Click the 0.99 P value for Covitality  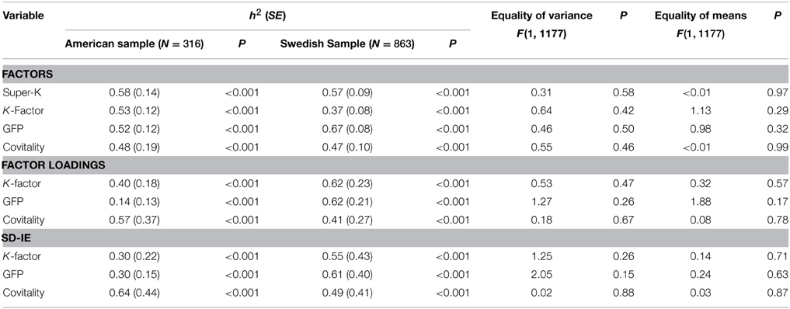(x=780, y=145)
